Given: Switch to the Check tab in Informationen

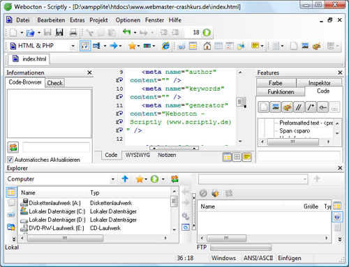Looking at the screenshot, I should [55, 83].
